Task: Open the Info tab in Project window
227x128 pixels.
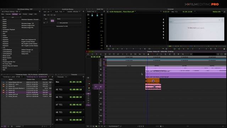Action: 35,14
